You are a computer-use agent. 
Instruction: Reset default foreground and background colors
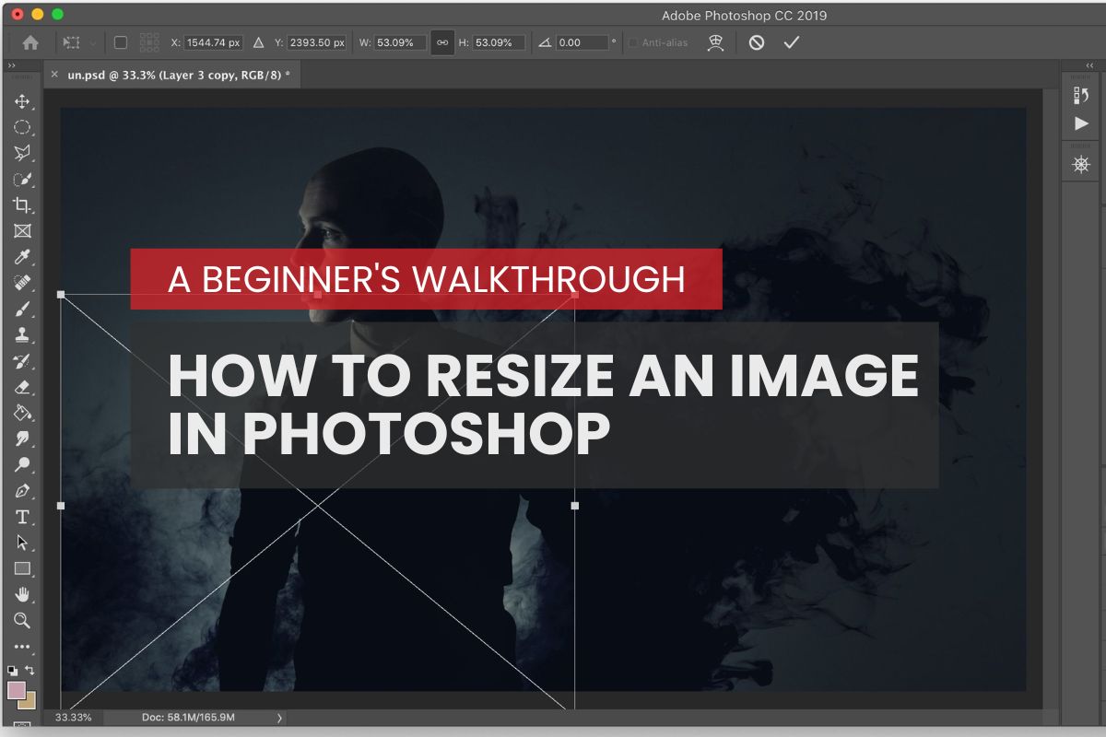point(12,671)
